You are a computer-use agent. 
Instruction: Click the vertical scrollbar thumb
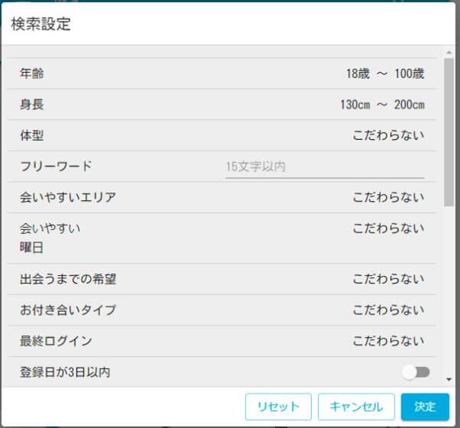point(449,130)
